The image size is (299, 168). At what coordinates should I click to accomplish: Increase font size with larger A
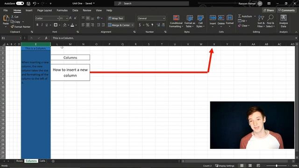[x=71, y=18]
